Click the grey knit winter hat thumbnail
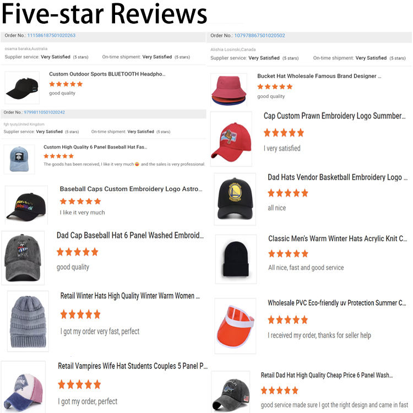The height and width of the screenshot is (413, 413). tap(28, 321)
